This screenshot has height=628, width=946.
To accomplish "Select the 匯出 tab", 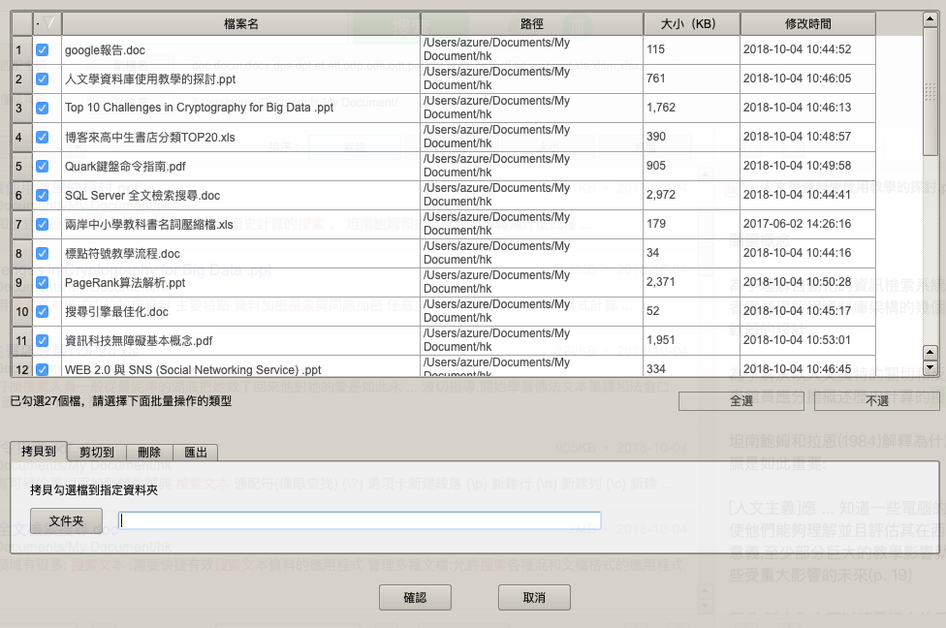I will coord(196,452).
